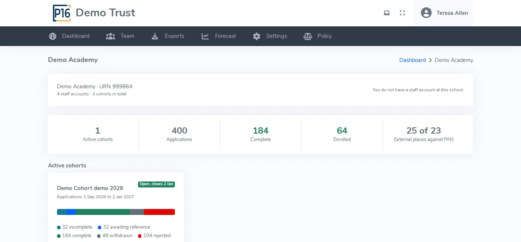This screenshot has width=521, height=242.
Task: Click the Policy scales icon
Action: point(308,36)
